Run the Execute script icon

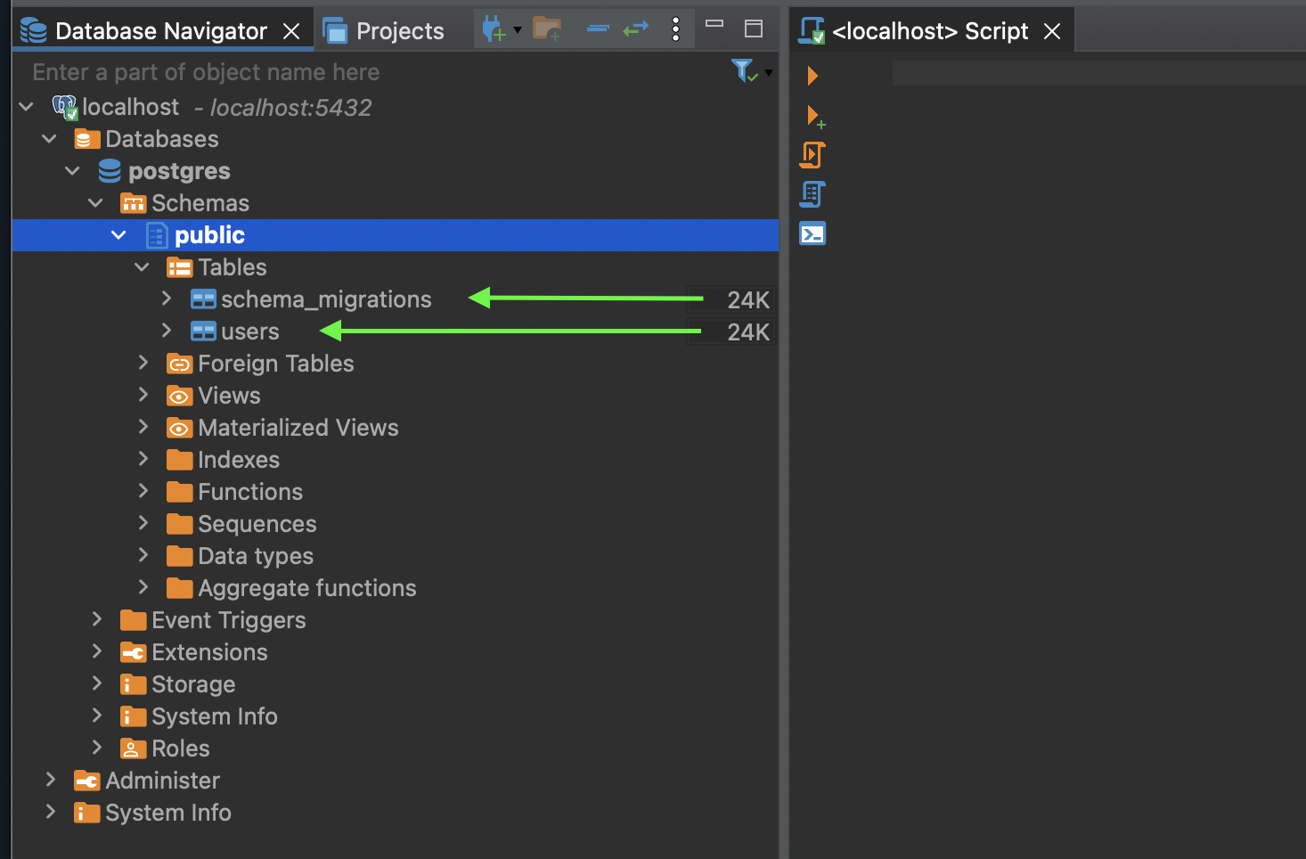coord(812,154)
